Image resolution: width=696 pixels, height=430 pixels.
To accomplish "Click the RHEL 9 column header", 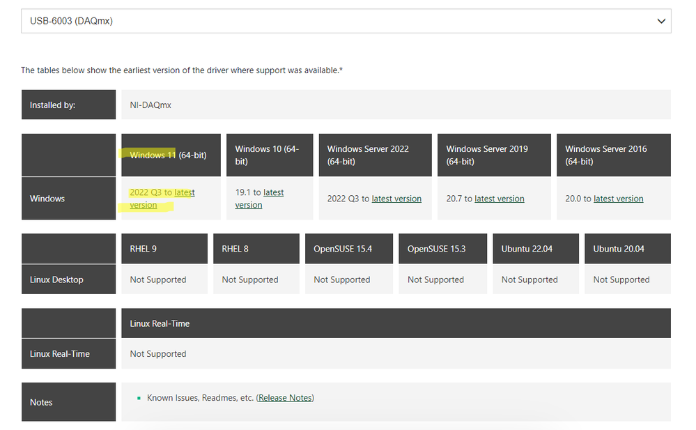I will click(164, 249).
